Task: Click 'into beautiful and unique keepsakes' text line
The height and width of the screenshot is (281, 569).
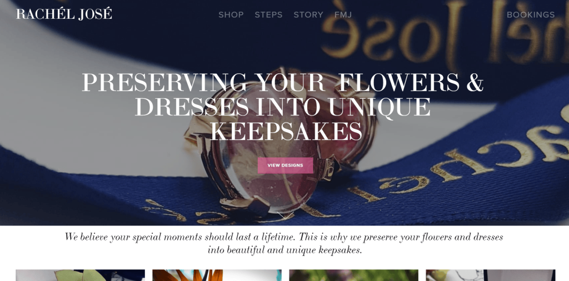Action: pos(285,250)
